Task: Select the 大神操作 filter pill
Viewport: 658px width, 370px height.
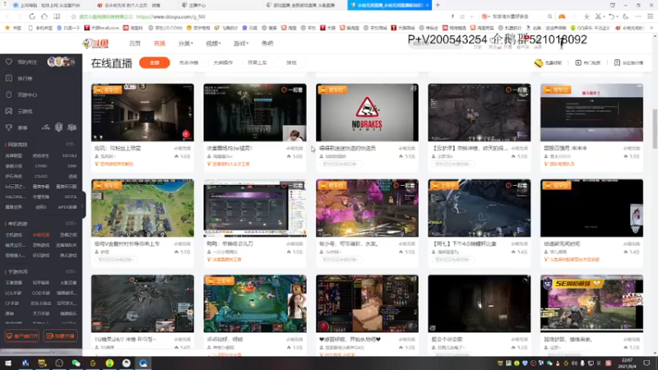Action: 223,62
